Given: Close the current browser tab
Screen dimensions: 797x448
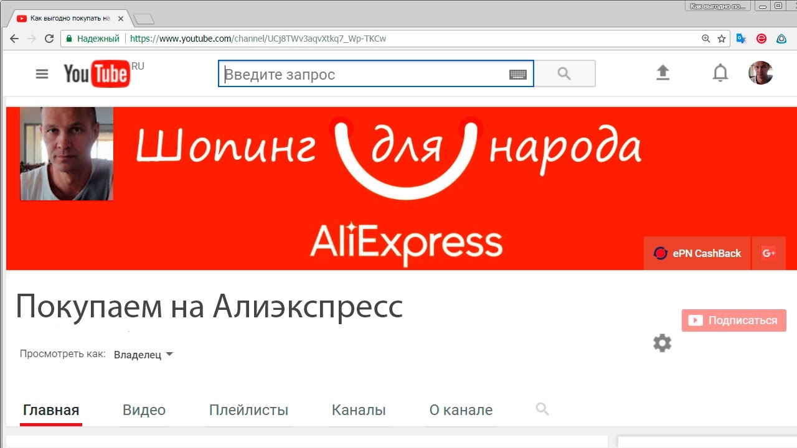Looking at the screenshot, I should point(120,19).
